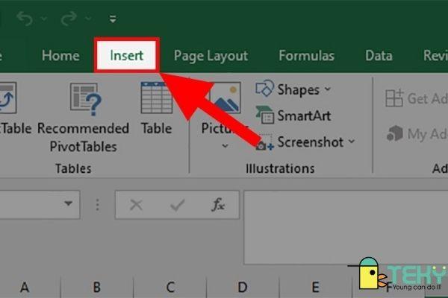Click the Undo arrow icon
448x298 pixels.
pos(25,19)
